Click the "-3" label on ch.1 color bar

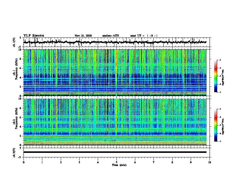(220, 60)
